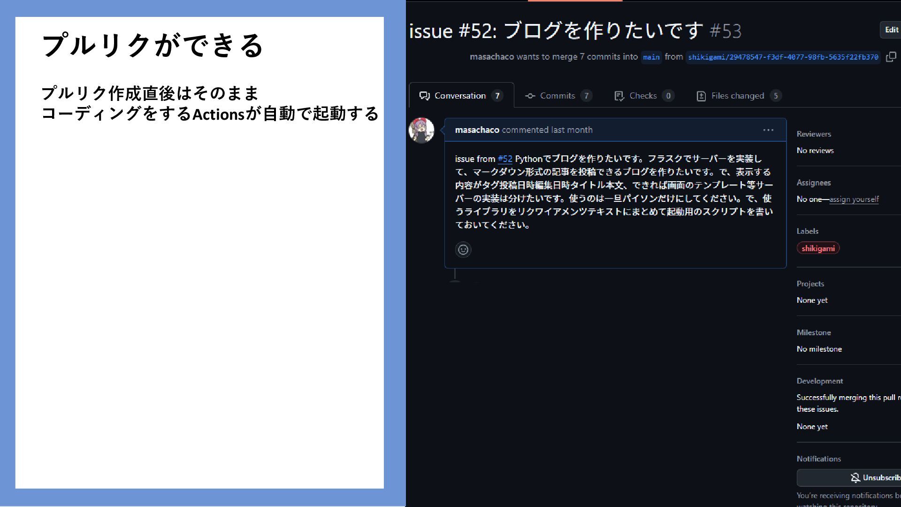Select 'None yet' under Projects

(x=812, y=300)
